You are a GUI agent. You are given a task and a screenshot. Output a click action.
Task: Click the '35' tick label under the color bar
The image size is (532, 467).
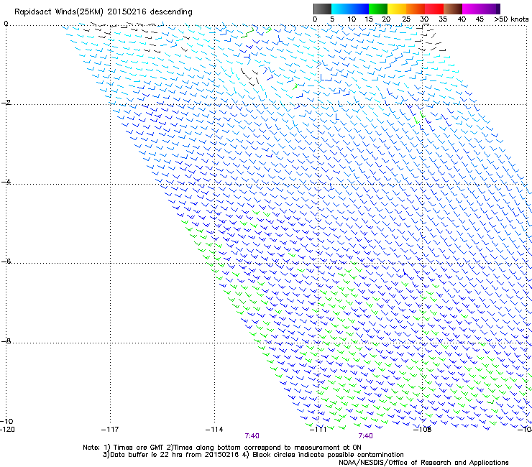(443, 19)
